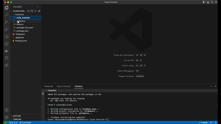Image resolution: width=221 pixels, height=124 pixels.
Task: Click 'Show All Commands' text
Action: pos(124,55)
